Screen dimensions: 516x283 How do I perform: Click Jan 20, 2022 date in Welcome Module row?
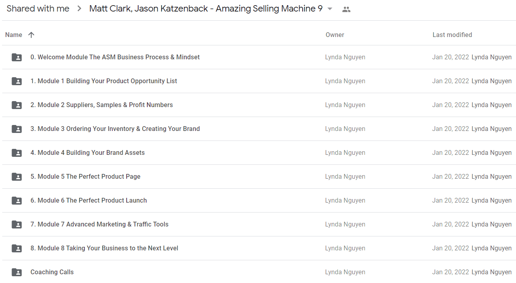(x=451, y=57)
